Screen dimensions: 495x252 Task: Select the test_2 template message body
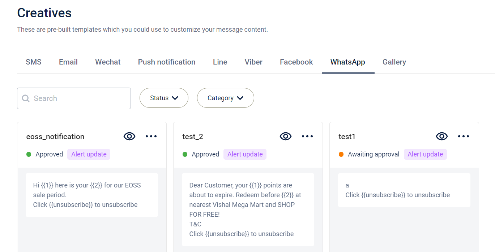[x=248, y=209]
